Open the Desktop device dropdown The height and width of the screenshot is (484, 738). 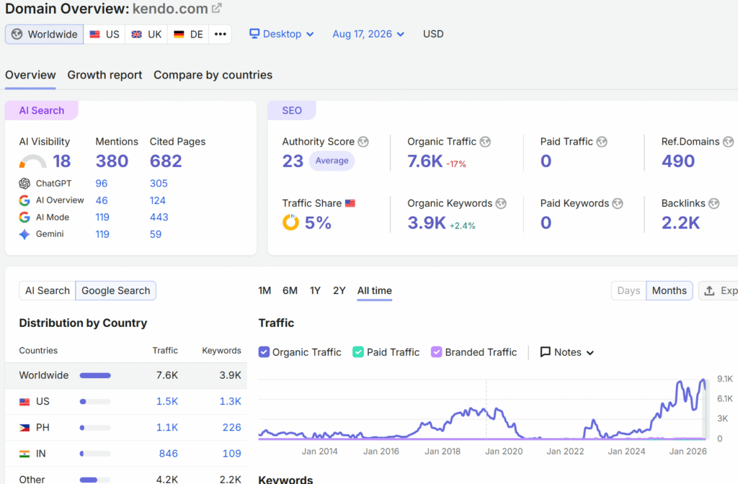coord(282,34)
